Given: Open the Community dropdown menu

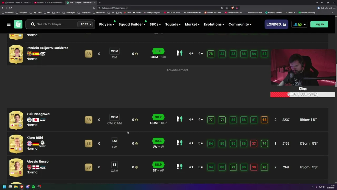Looking at the screenshot, I should (240, 24).
